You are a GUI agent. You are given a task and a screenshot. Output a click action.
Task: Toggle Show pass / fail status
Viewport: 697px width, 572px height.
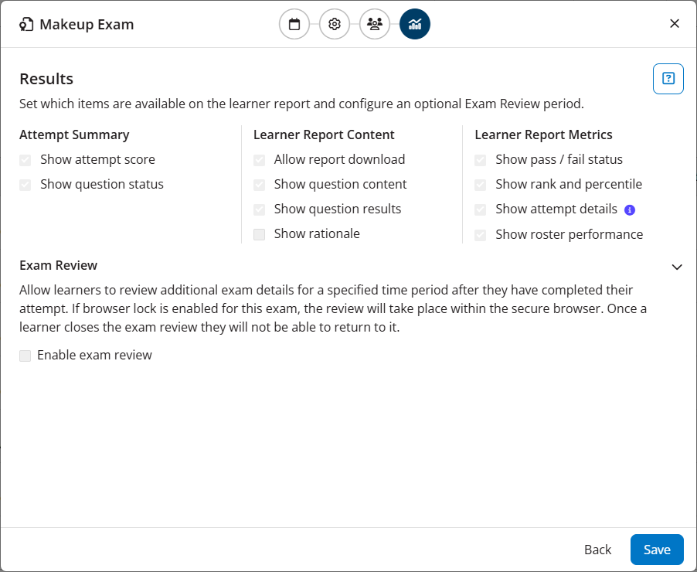[x=481, y=160]
